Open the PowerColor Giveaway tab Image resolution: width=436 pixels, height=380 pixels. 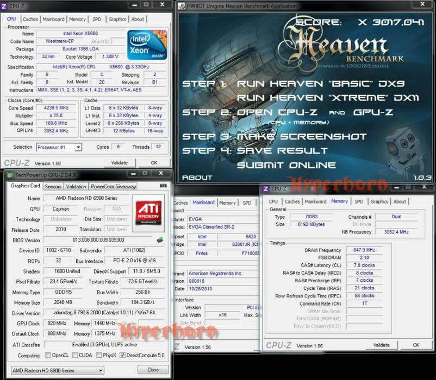click(113, 187)
